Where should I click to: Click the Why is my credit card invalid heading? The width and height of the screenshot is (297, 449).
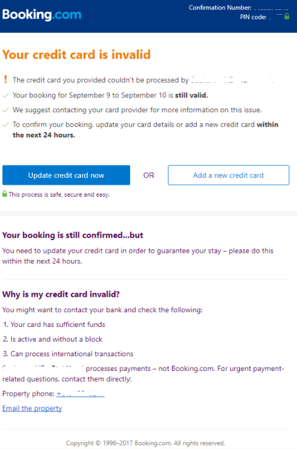61,295
